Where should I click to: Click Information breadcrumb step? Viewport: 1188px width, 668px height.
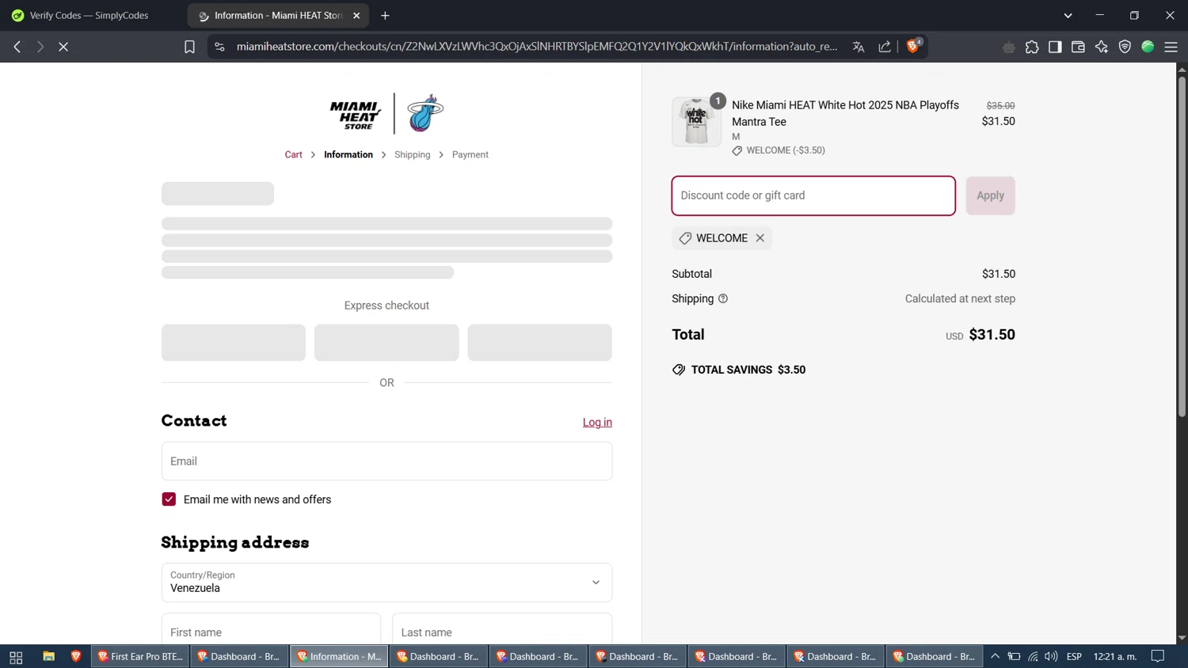(348, 154)
